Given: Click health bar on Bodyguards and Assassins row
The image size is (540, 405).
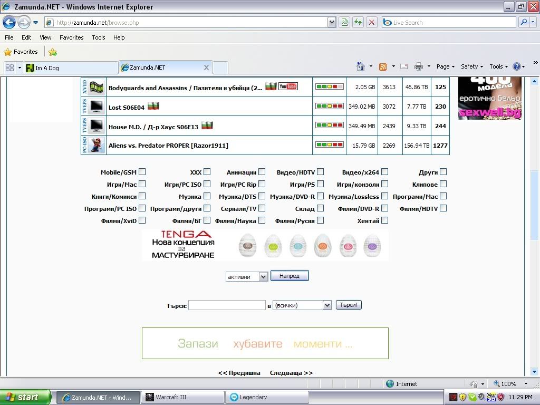Looking at the screenshot, I should tap(330, 86).
